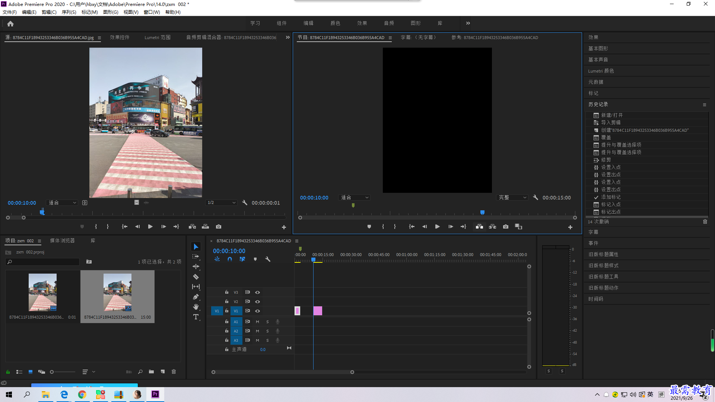Expand Source panel tabs overflow chevron
This screenshot has width=715, height=402.
pyautogui.click(x=287, y=37)
